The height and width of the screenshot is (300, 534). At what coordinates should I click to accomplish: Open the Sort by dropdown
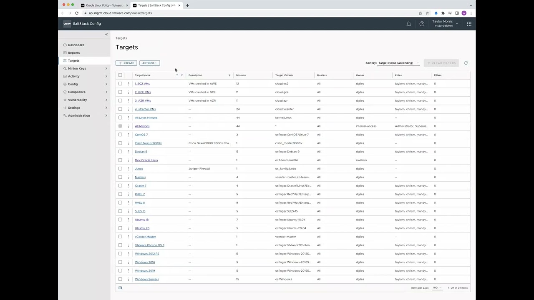pyautogui.click(x=398, y=63)
